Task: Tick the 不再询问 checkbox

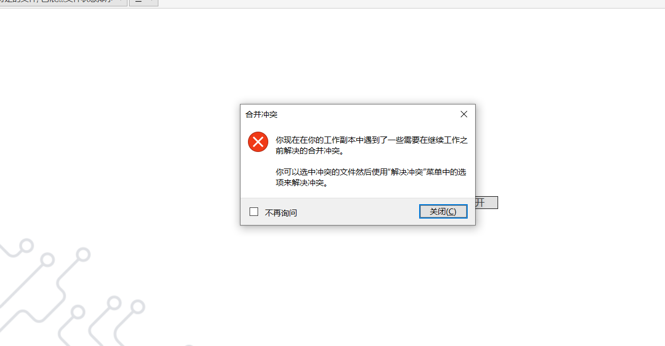Action: point(254,212)
